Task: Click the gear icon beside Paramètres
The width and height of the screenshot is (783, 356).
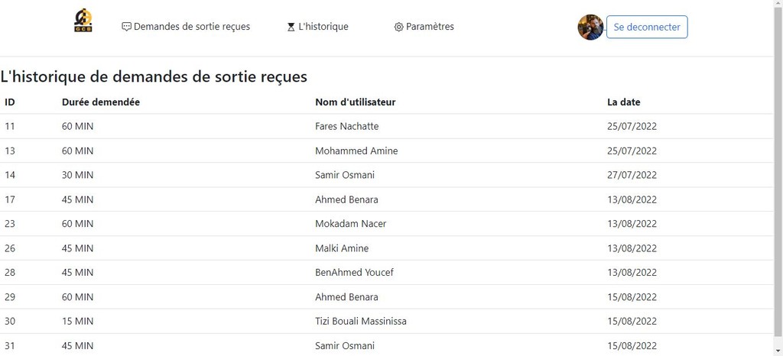Action: click(x=398, y=27)
